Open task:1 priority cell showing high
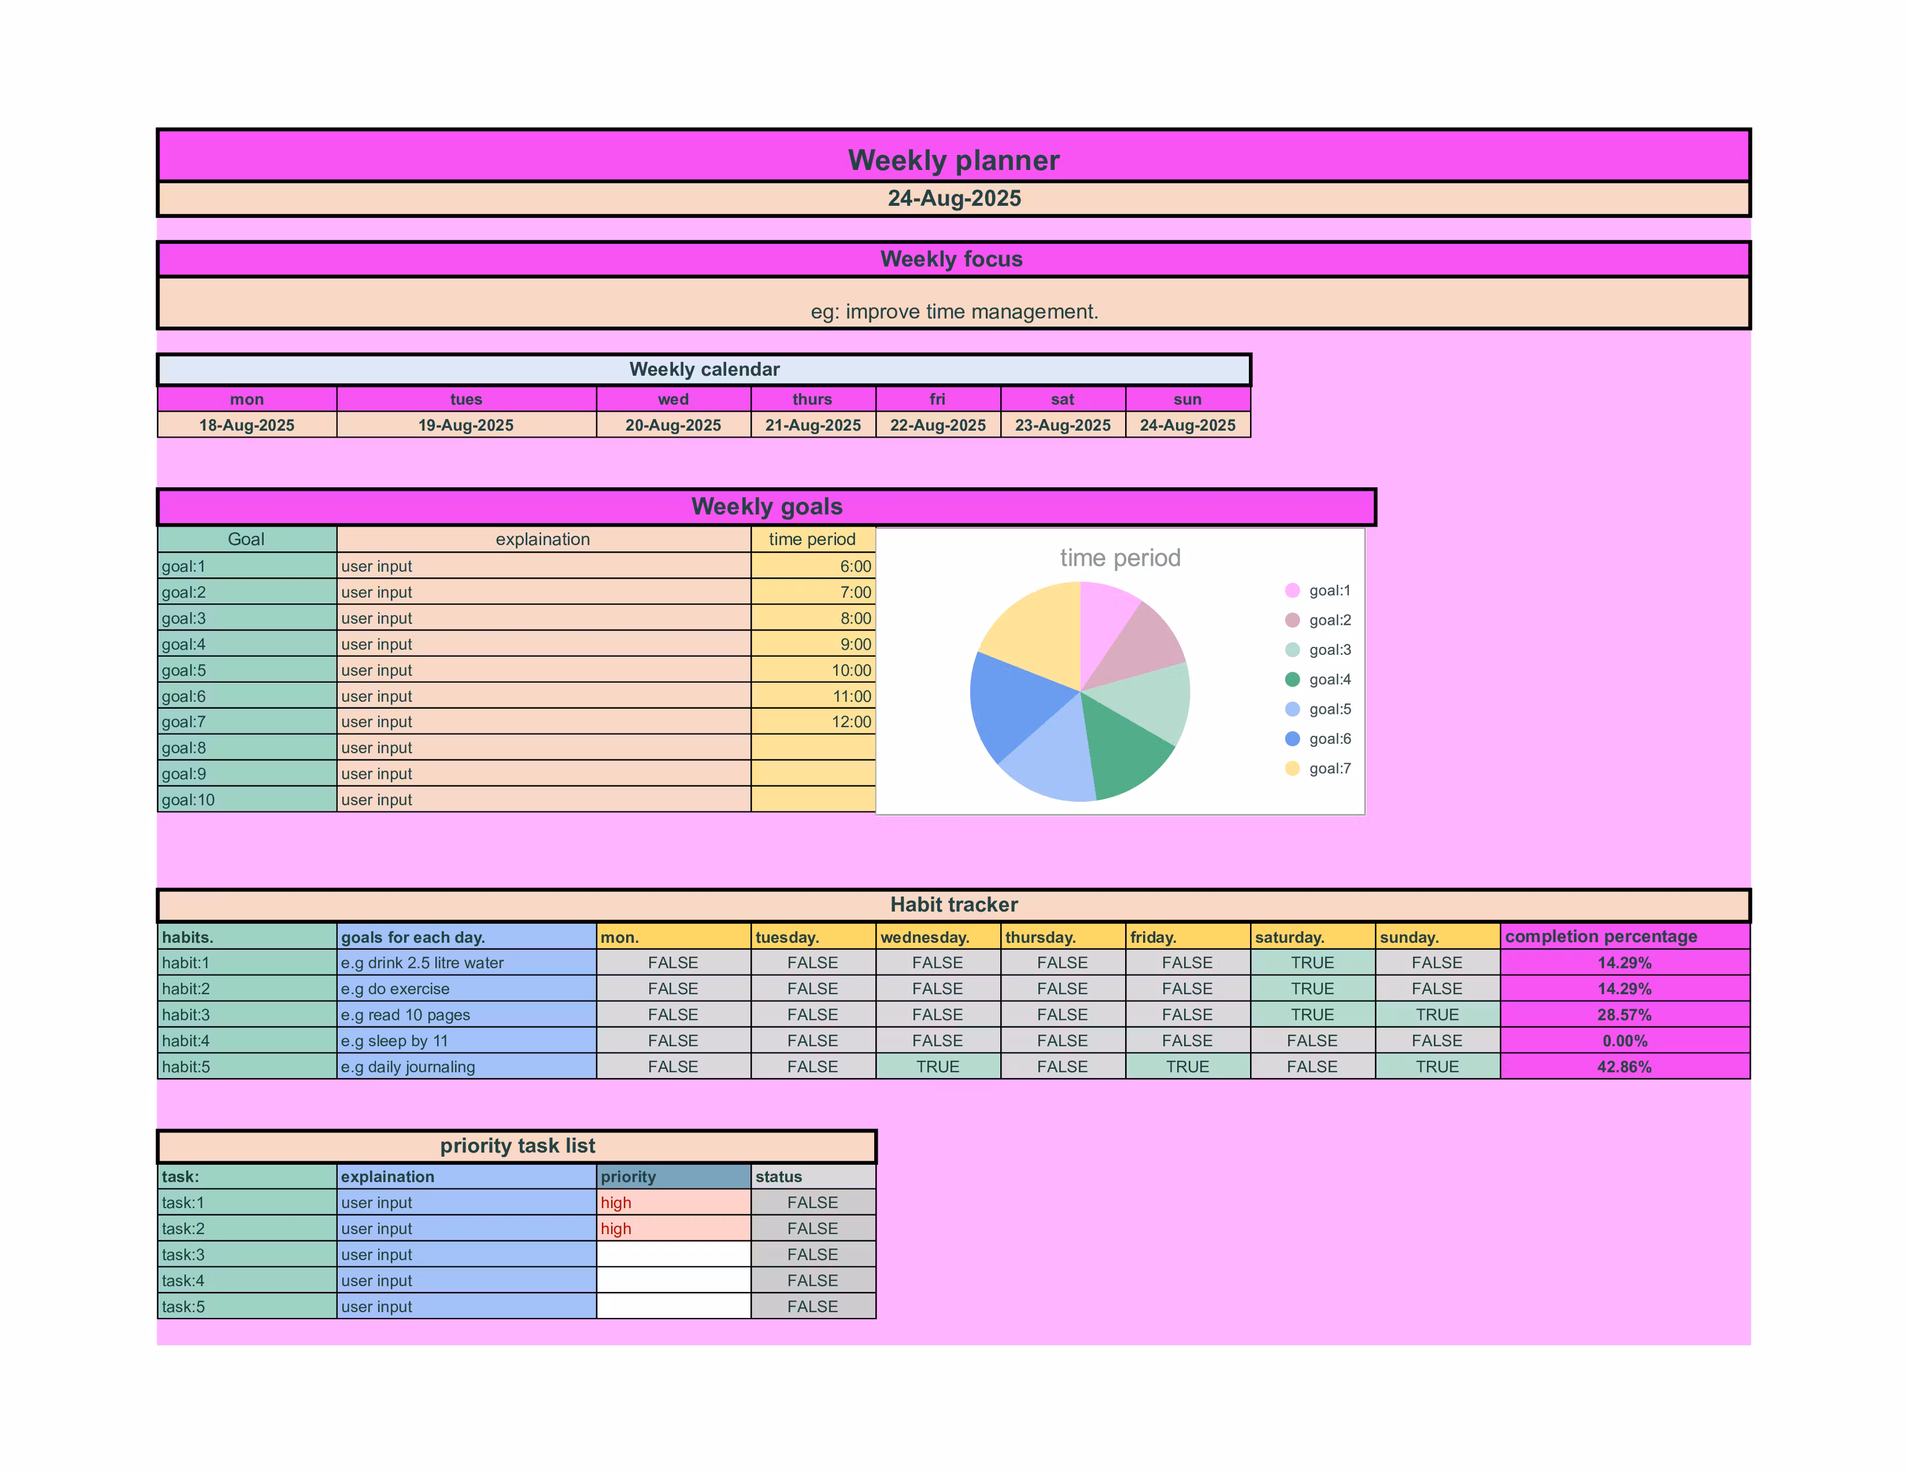 tap(672, 1202)
